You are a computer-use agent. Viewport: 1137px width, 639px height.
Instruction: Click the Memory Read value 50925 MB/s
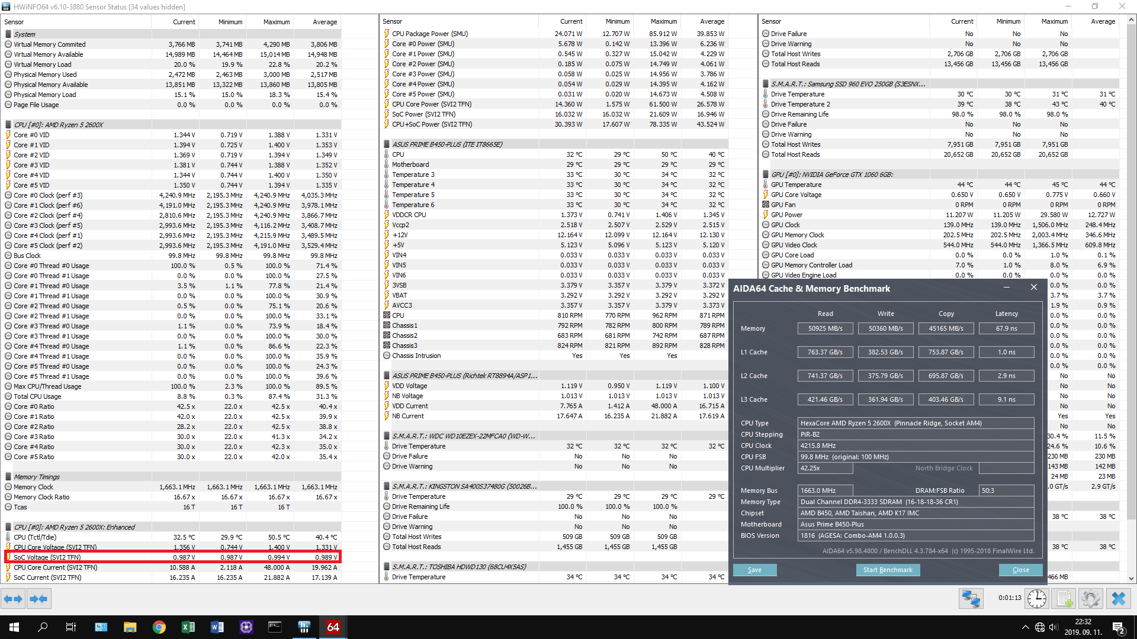[x=825, y=328]
